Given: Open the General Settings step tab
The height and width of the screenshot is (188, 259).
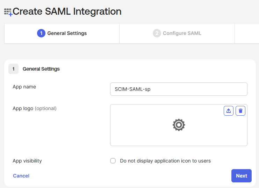Looking at the screenshot, I should coord(62,33).
